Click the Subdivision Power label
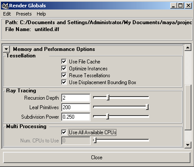 pyautogui.click(x=40, y=117)
